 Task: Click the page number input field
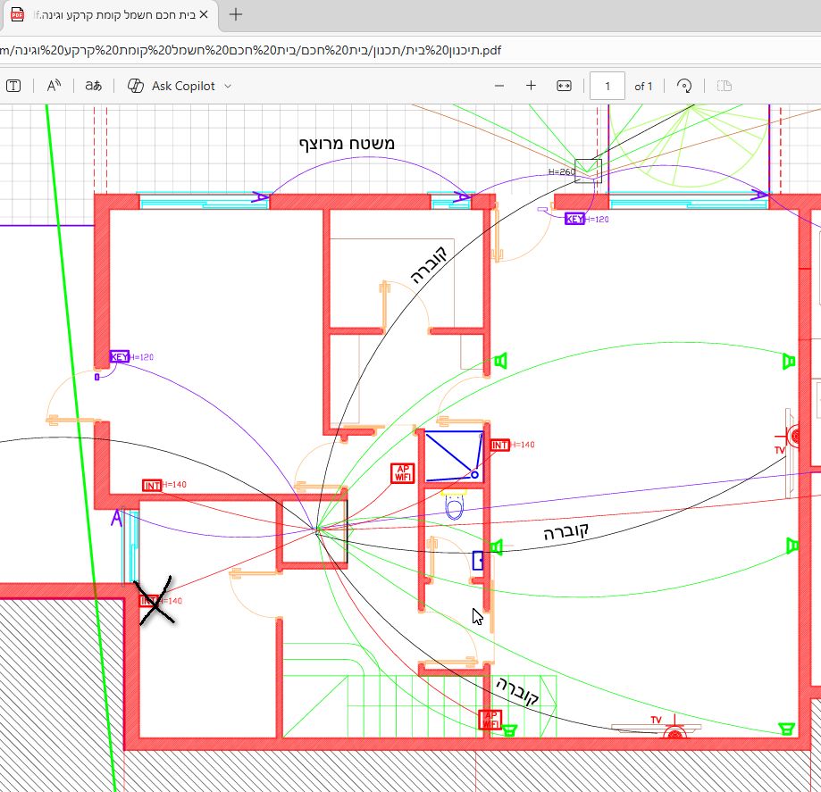click(x=607, y=86)
